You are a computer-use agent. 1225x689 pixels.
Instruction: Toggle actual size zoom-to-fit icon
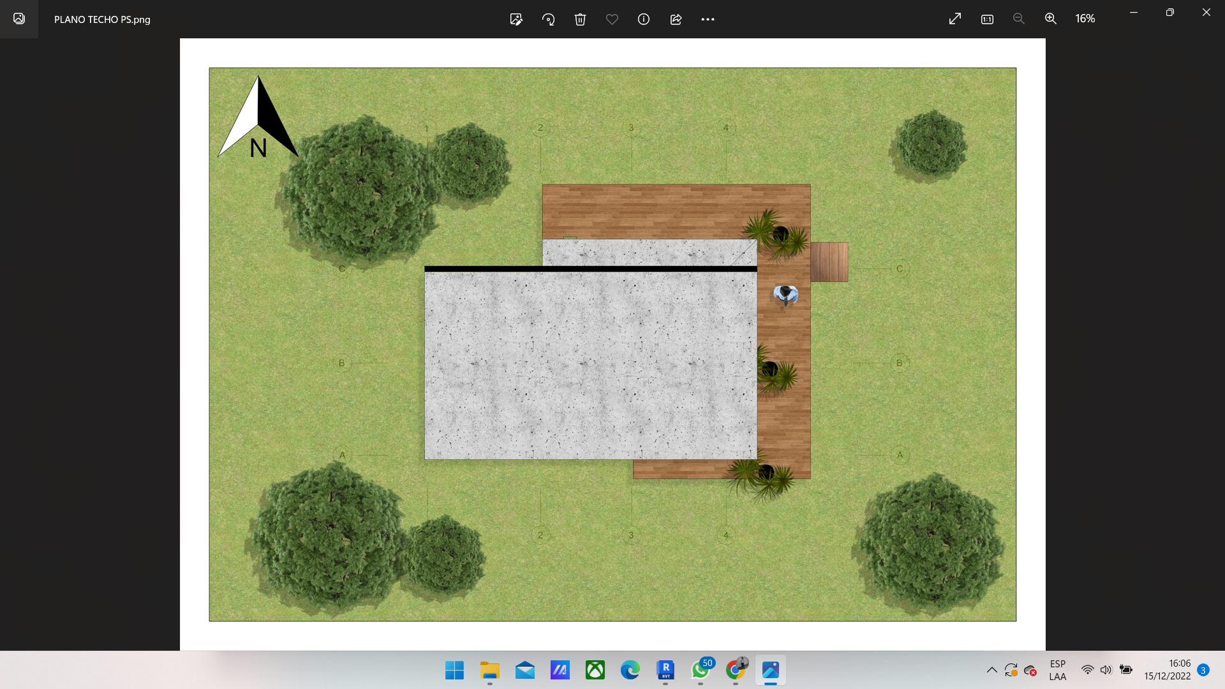[x=987, y=19]
